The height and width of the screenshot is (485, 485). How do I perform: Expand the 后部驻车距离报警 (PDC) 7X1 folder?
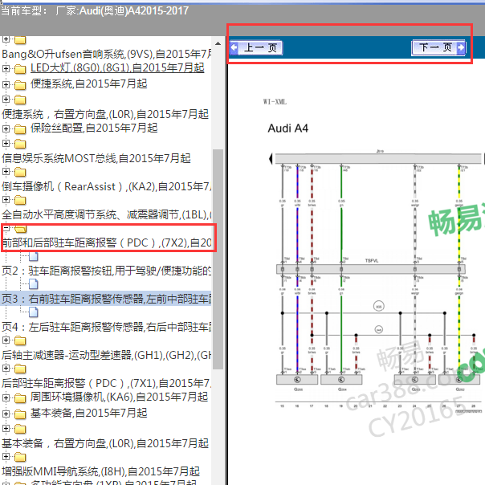coord(6,368)
